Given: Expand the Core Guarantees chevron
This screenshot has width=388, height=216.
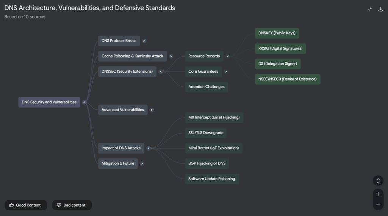Looking at the screenshot, I should point(226,71).
